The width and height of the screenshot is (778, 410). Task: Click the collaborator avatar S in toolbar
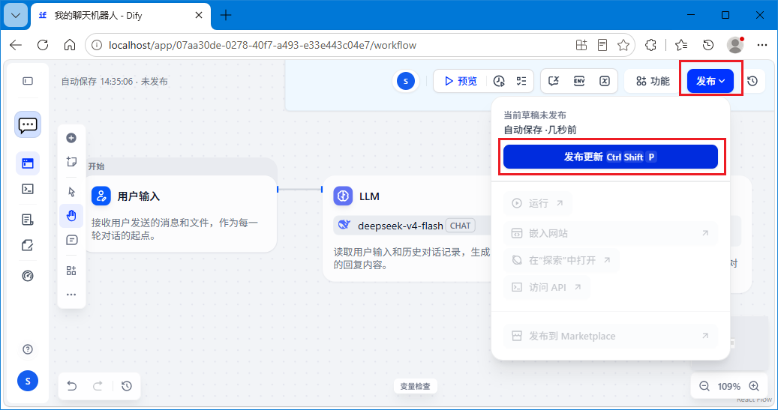click(406, 81)
